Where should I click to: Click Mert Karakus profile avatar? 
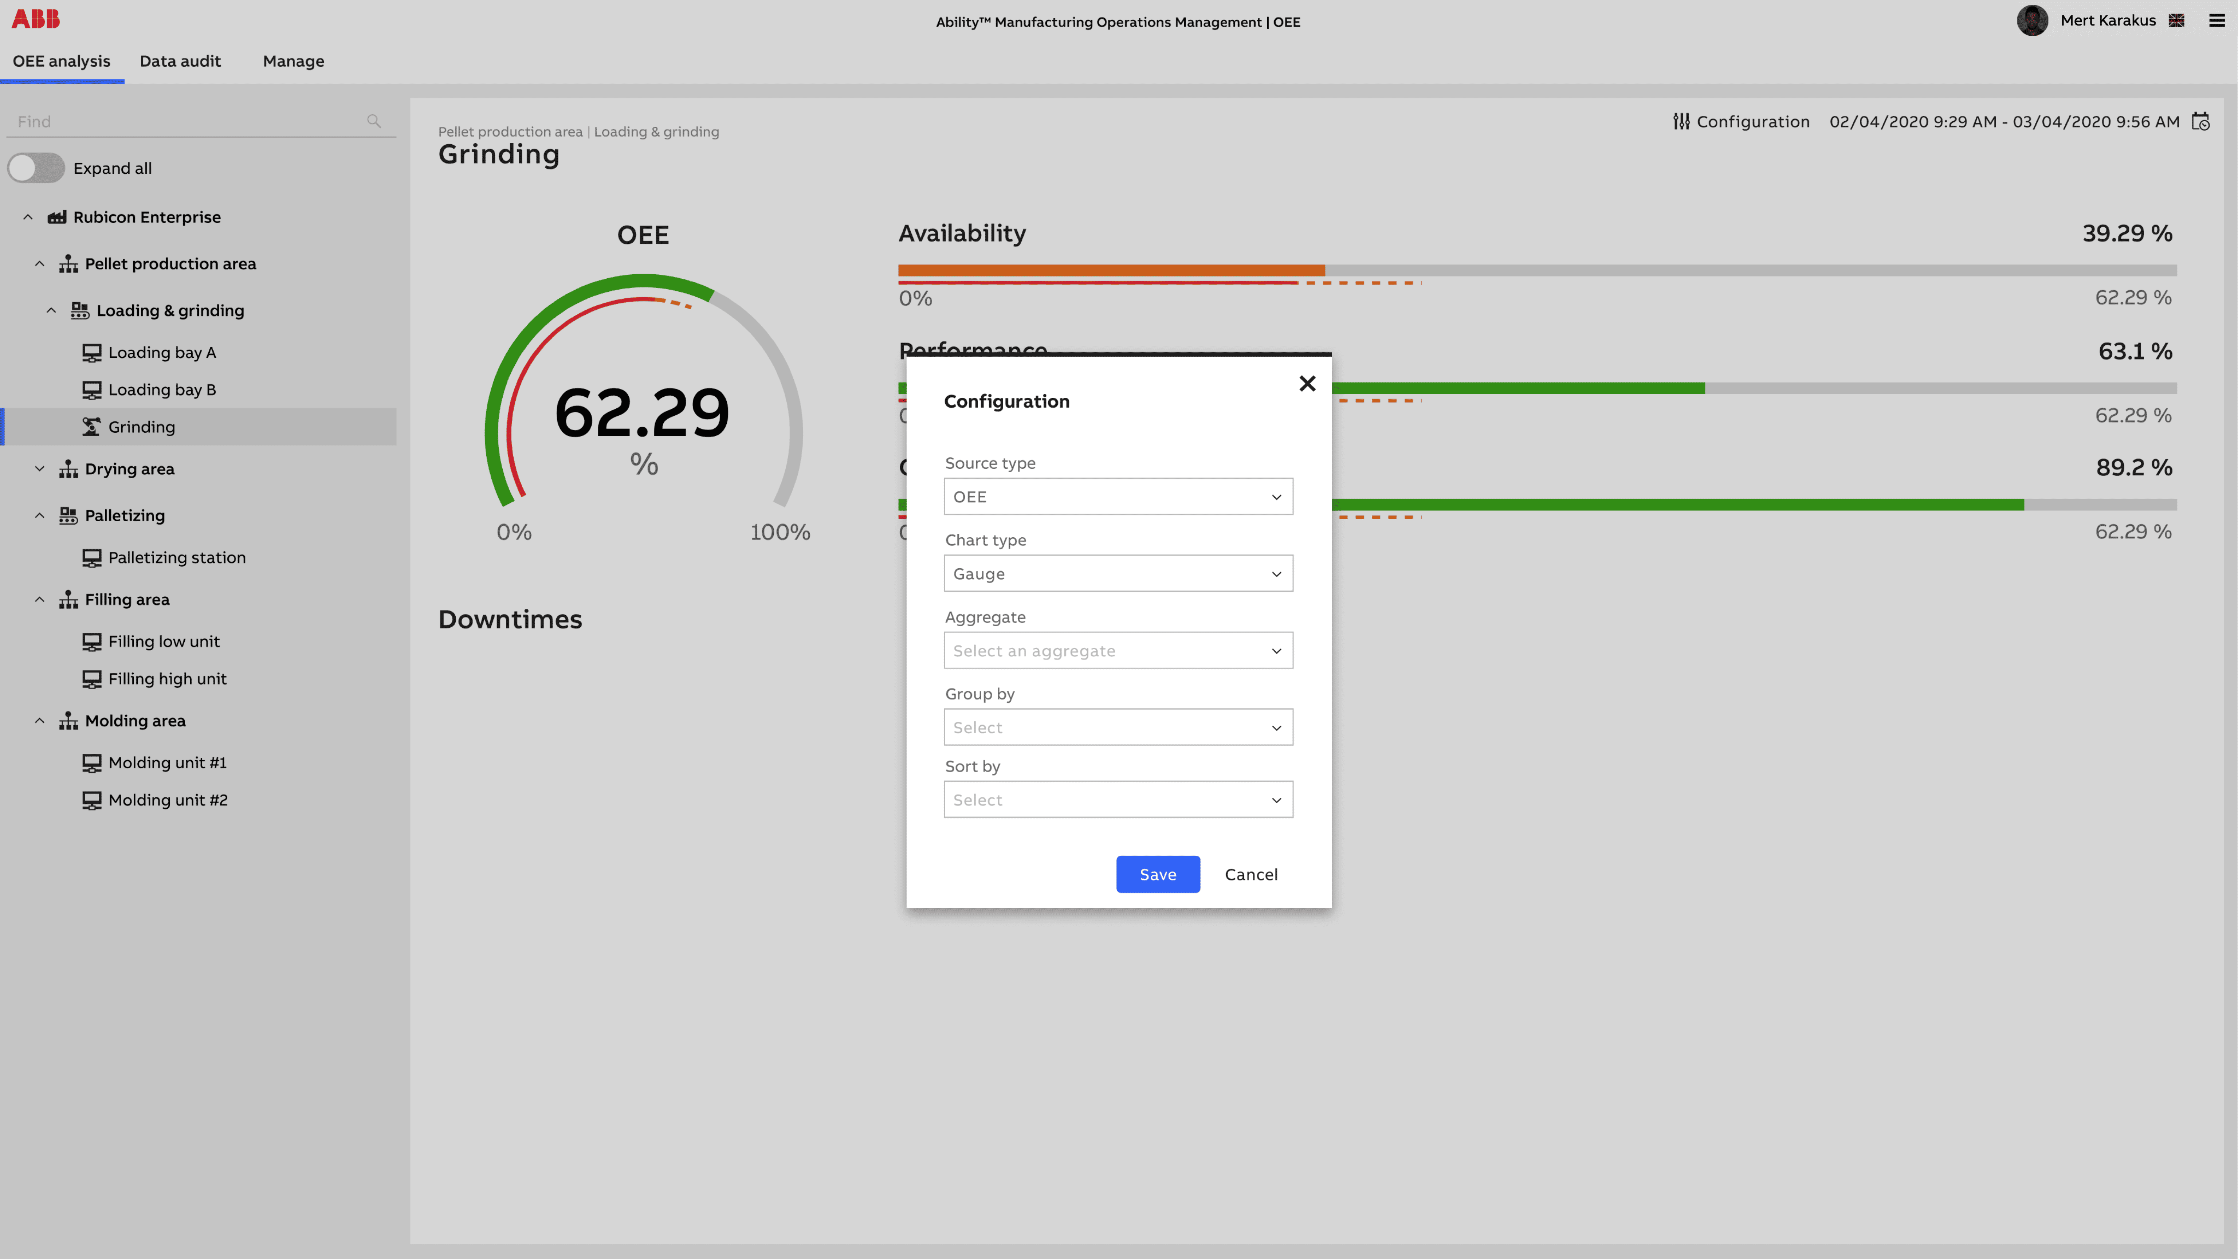(x=2032, y=21)
